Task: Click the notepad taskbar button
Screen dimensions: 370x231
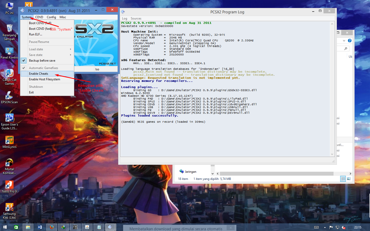Action: [x=99, y=227]
